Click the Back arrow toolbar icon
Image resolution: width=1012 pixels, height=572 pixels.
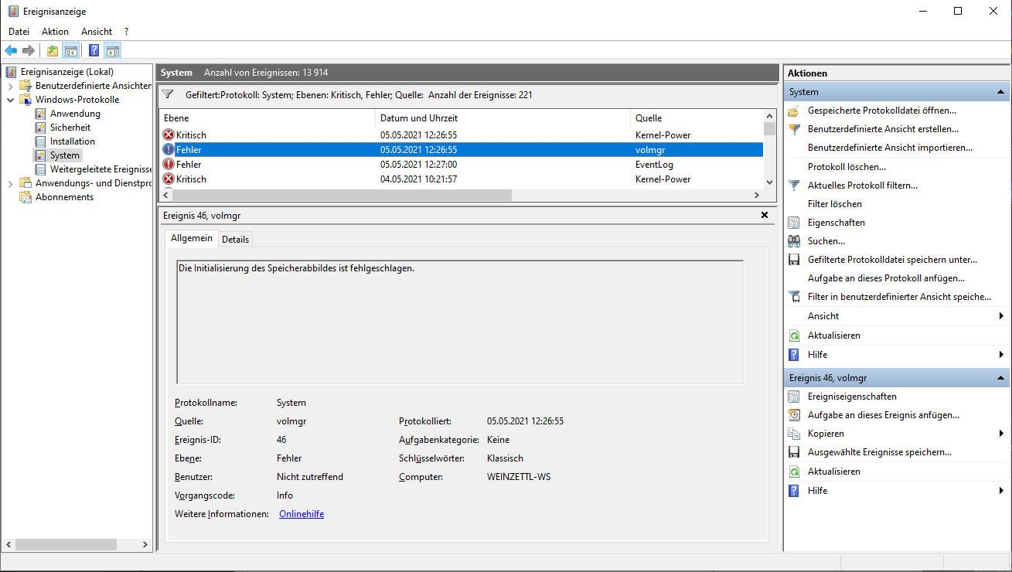pyautogui.click(x=11, y=51)
